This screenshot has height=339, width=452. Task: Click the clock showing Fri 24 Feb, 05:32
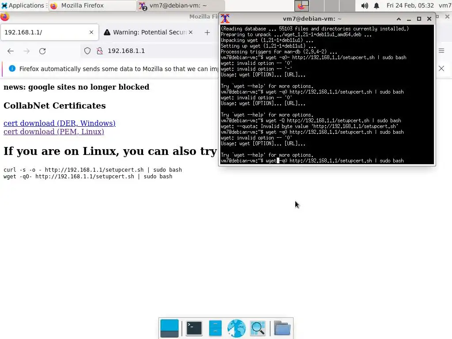(410, 5)
